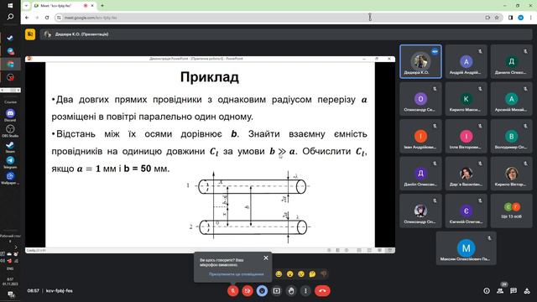Close the Meet browser tab
537x302 pixels.
92,6
